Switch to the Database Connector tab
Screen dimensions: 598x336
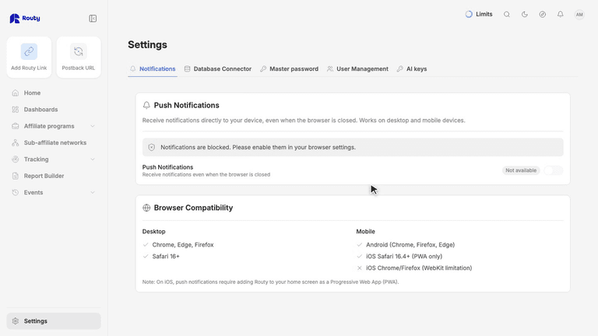tap(218, 69)
